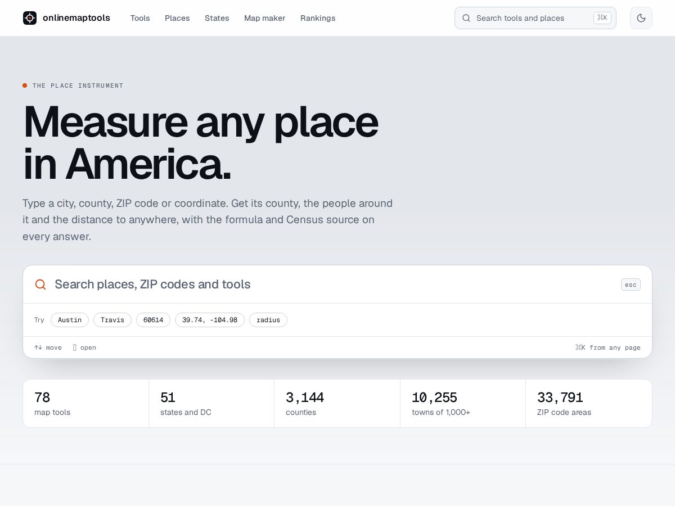Click the '78 map tools' stat card
Screen dimensions: 675x506
click(85, 404)
